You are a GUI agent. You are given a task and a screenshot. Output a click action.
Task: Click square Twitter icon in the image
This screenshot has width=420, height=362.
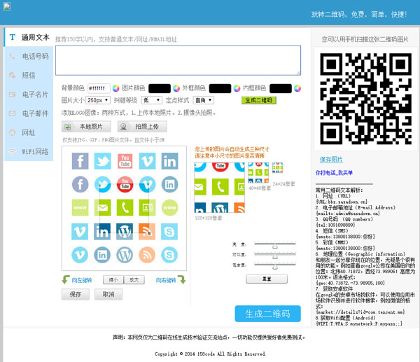pos(103,161)
